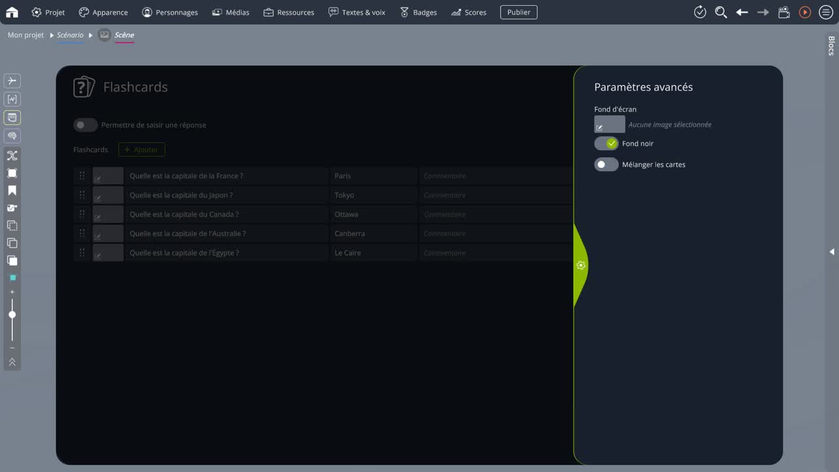This screenshot has height=472, width=839.
Task: Click the teal color square
Action: tap(12, 278)
